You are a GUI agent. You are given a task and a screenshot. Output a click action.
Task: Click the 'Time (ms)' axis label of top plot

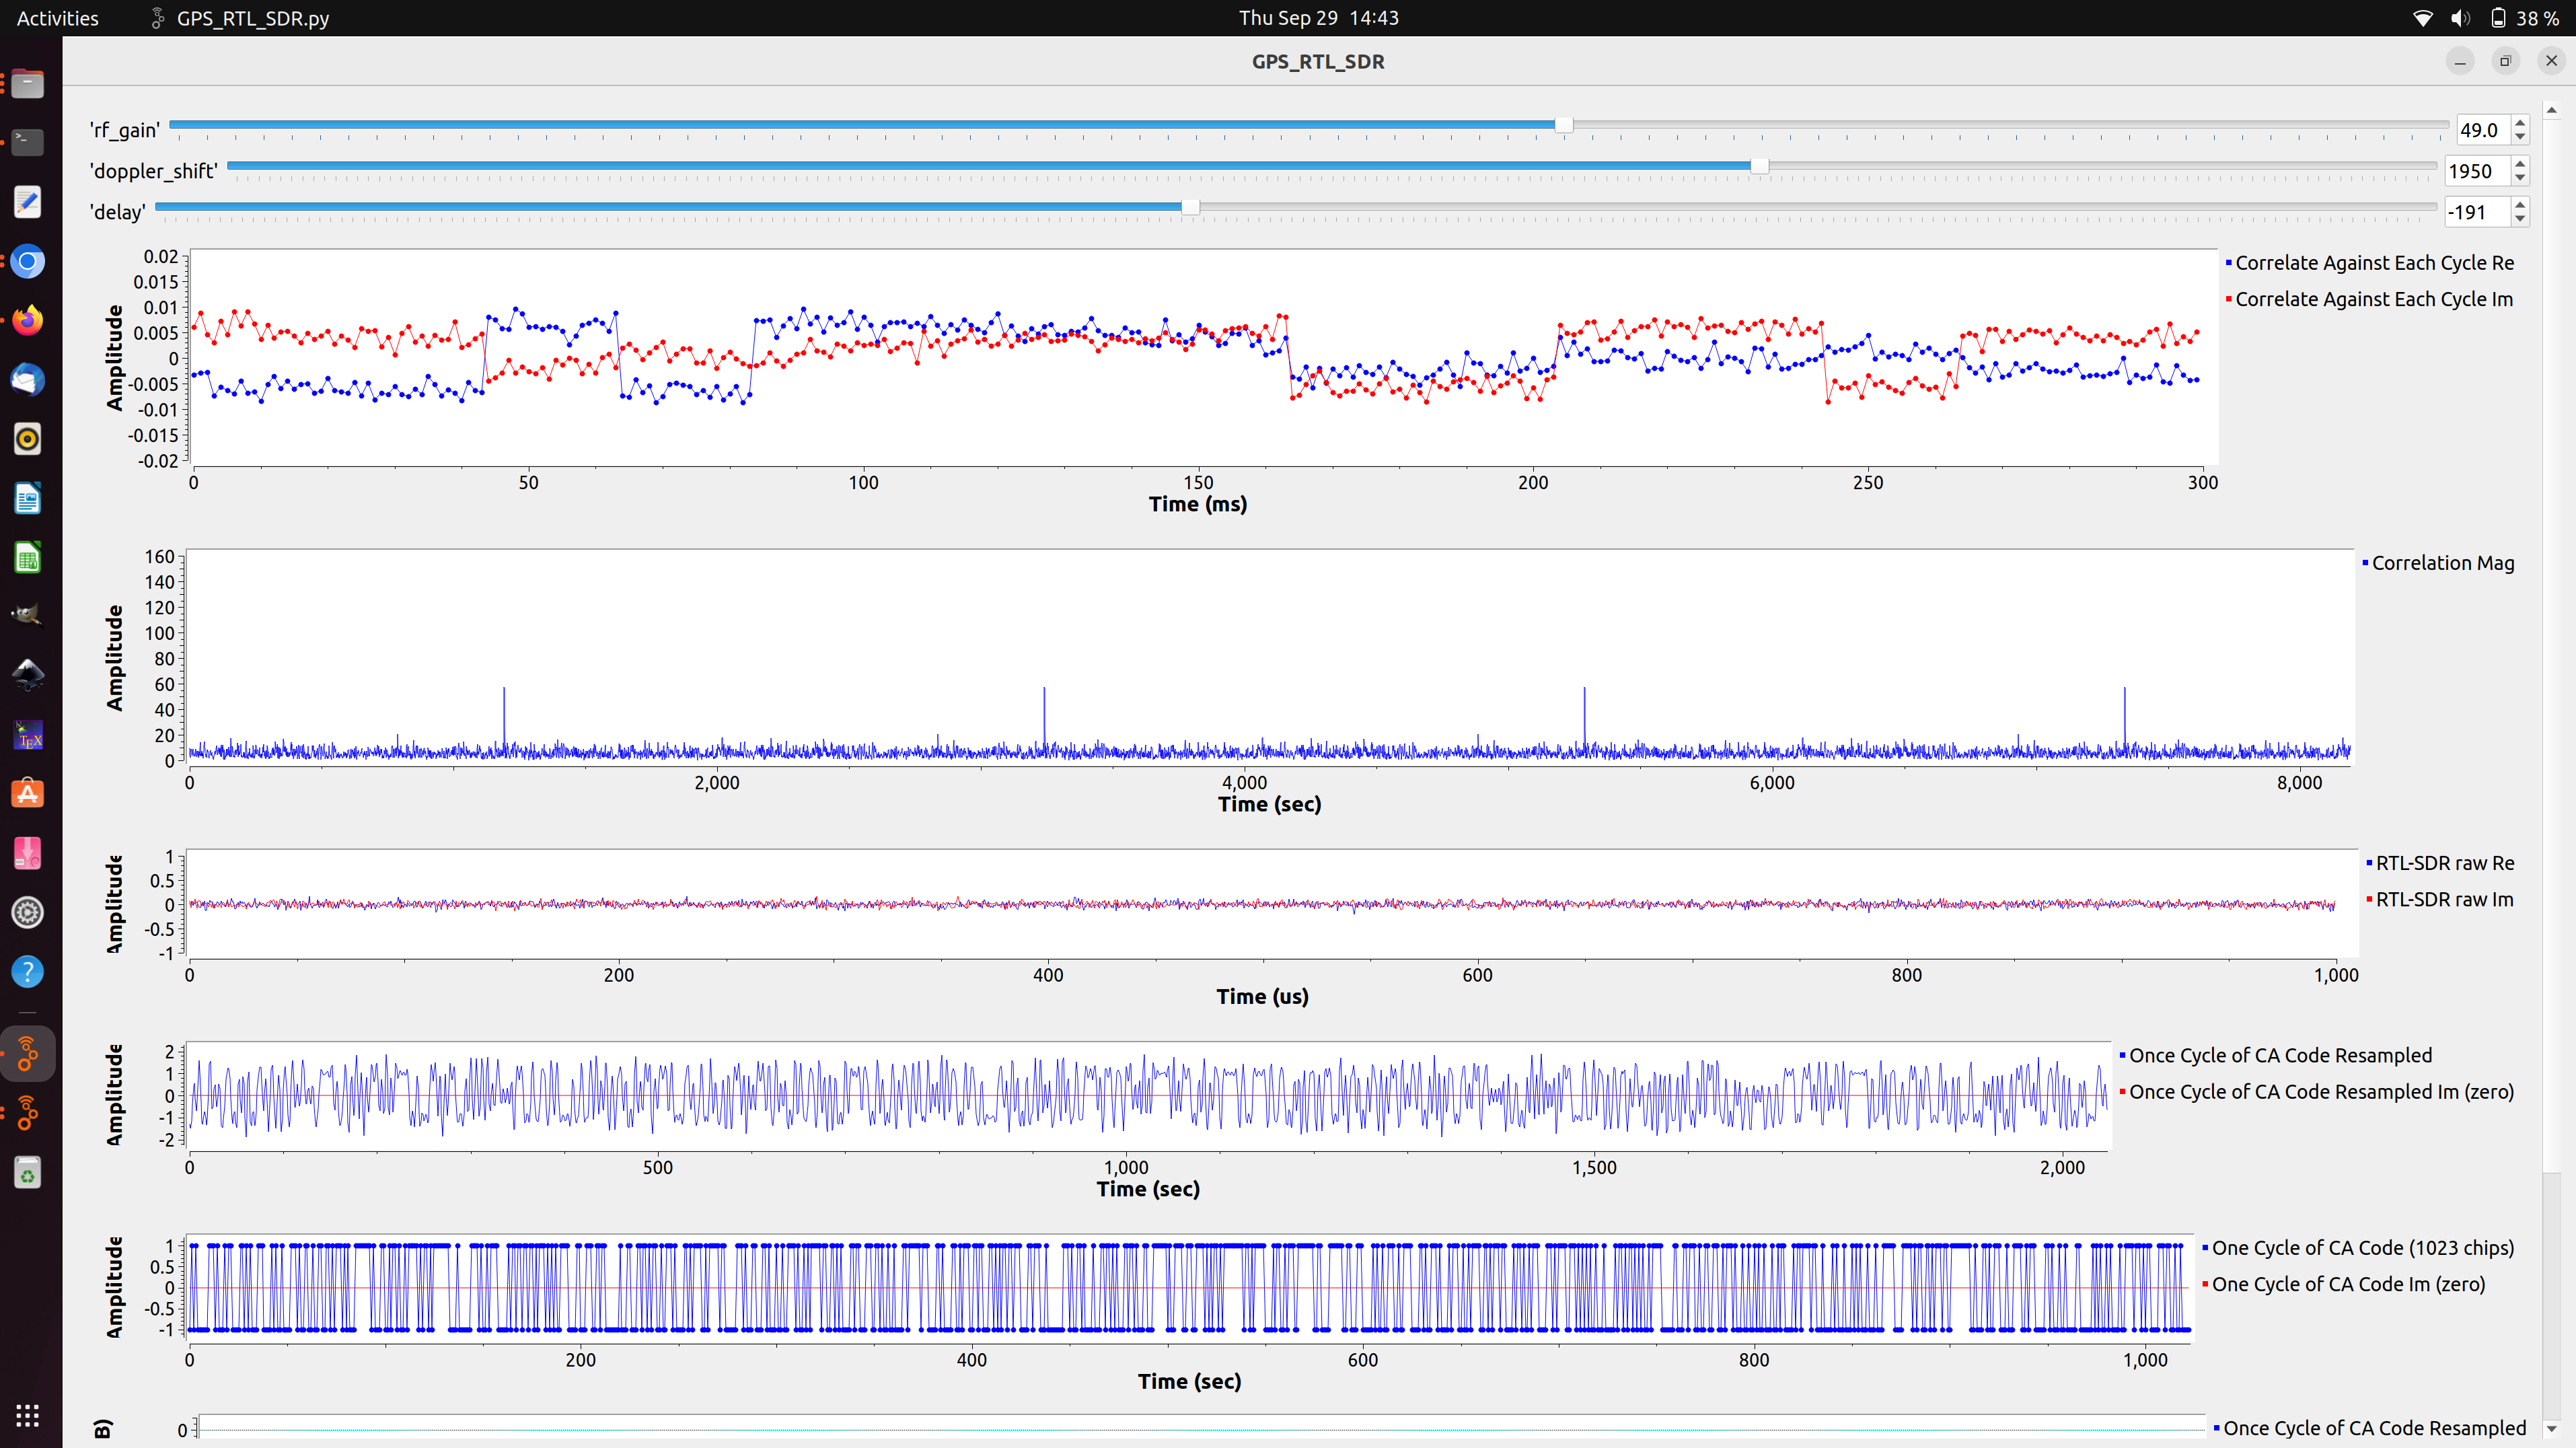[x=1198, y=504]
